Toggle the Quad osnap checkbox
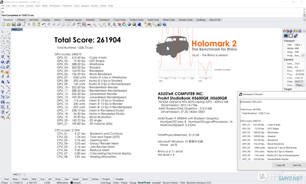The height and width of the screenshot is (184, 306). (71, 179)
